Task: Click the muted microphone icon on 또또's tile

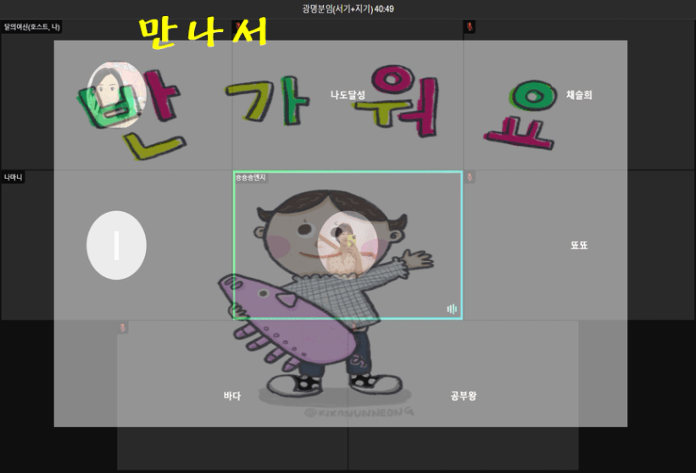Action: tap(470, 177)
